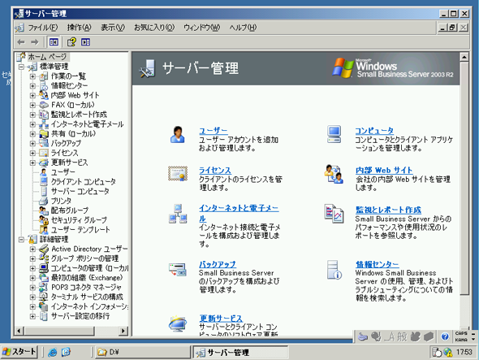479x360 pixels.
Task: Open the 操作(A) menu
Action: 79,28
